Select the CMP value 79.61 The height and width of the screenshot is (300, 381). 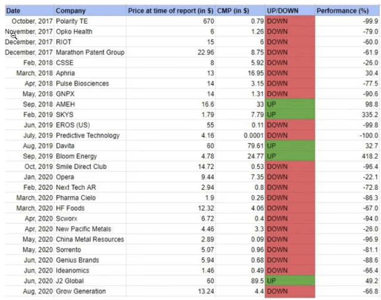[x=255, y=146]
